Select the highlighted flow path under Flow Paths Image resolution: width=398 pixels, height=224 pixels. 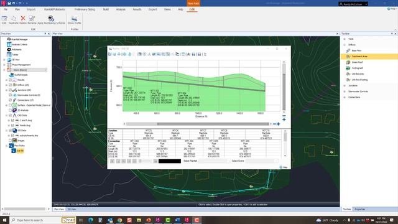point(18,151)
